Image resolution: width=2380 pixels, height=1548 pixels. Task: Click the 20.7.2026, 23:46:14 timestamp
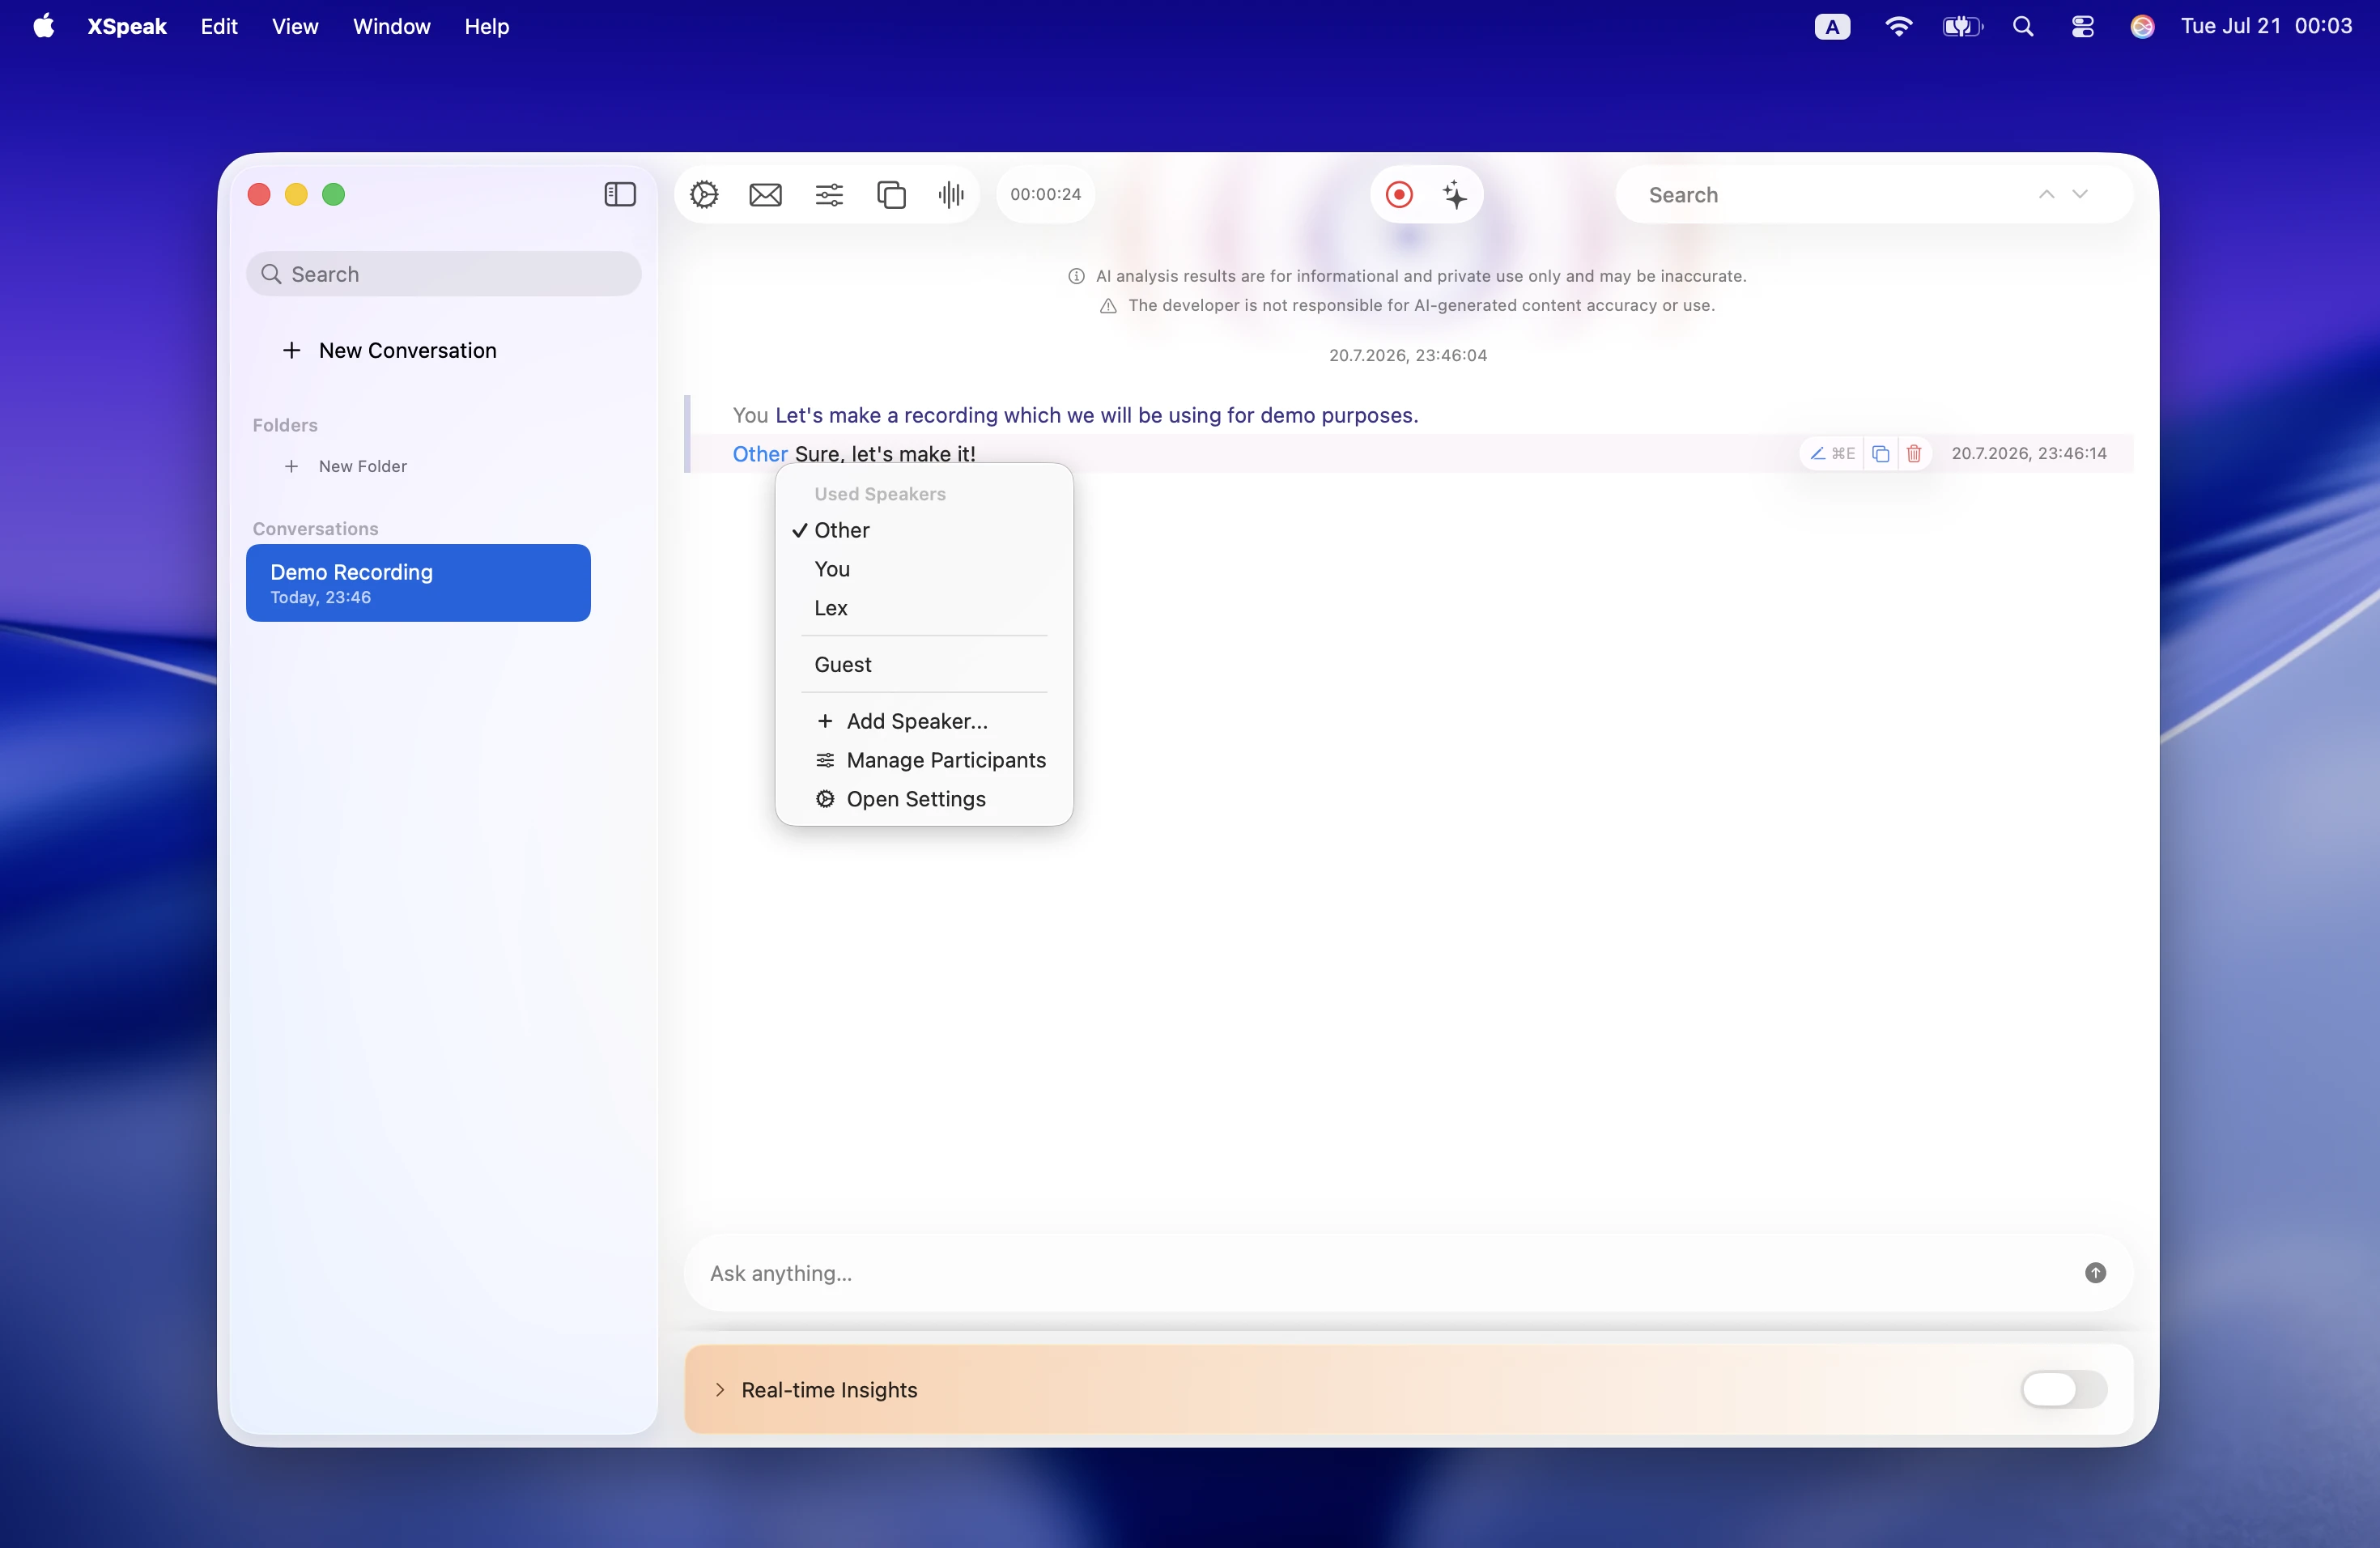click(2029, 453)
